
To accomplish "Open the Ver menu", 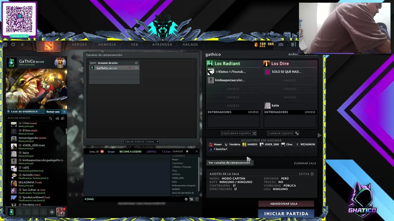I will [x=135, y=45].
